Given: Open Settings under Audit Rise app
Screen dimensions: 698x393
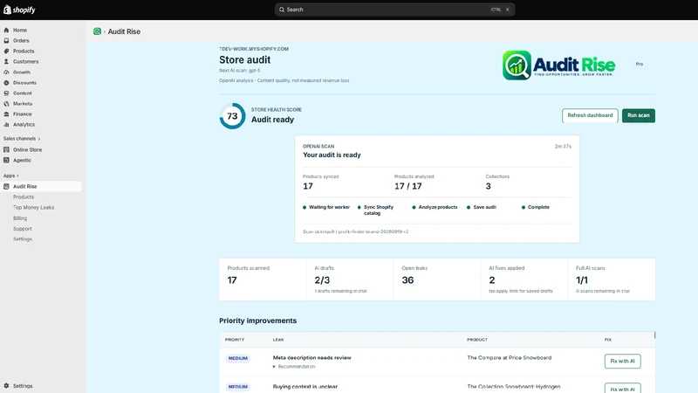Looking at the screenshot, I should [x=23, y=239].
